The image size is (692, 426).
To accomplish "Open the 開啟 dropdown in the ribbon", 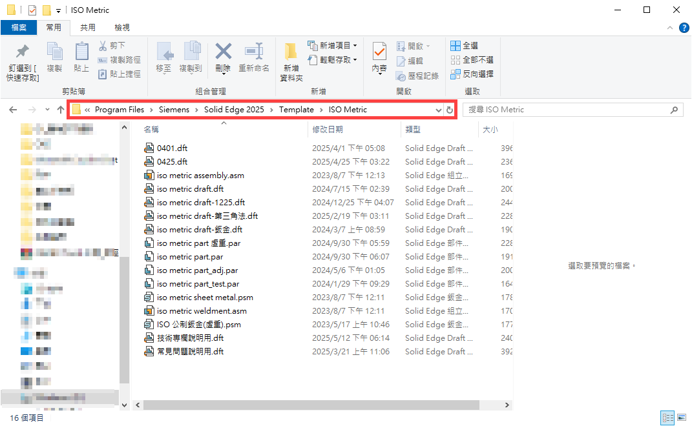I will [x=413, y=46].
